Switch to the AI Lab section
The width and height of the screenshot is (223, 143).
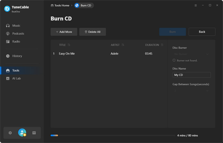(16, 78)
